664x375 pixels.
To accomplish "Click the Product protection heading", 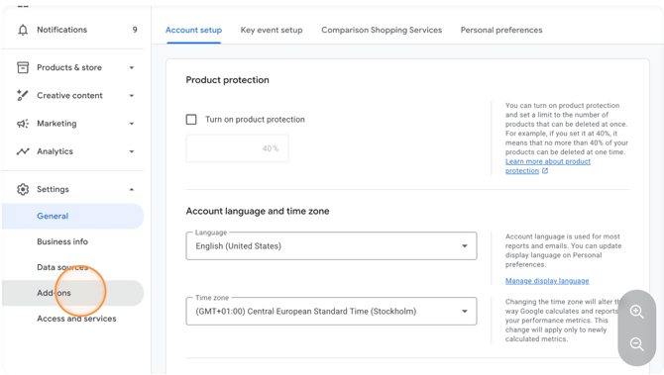I will tap(227, 80).
